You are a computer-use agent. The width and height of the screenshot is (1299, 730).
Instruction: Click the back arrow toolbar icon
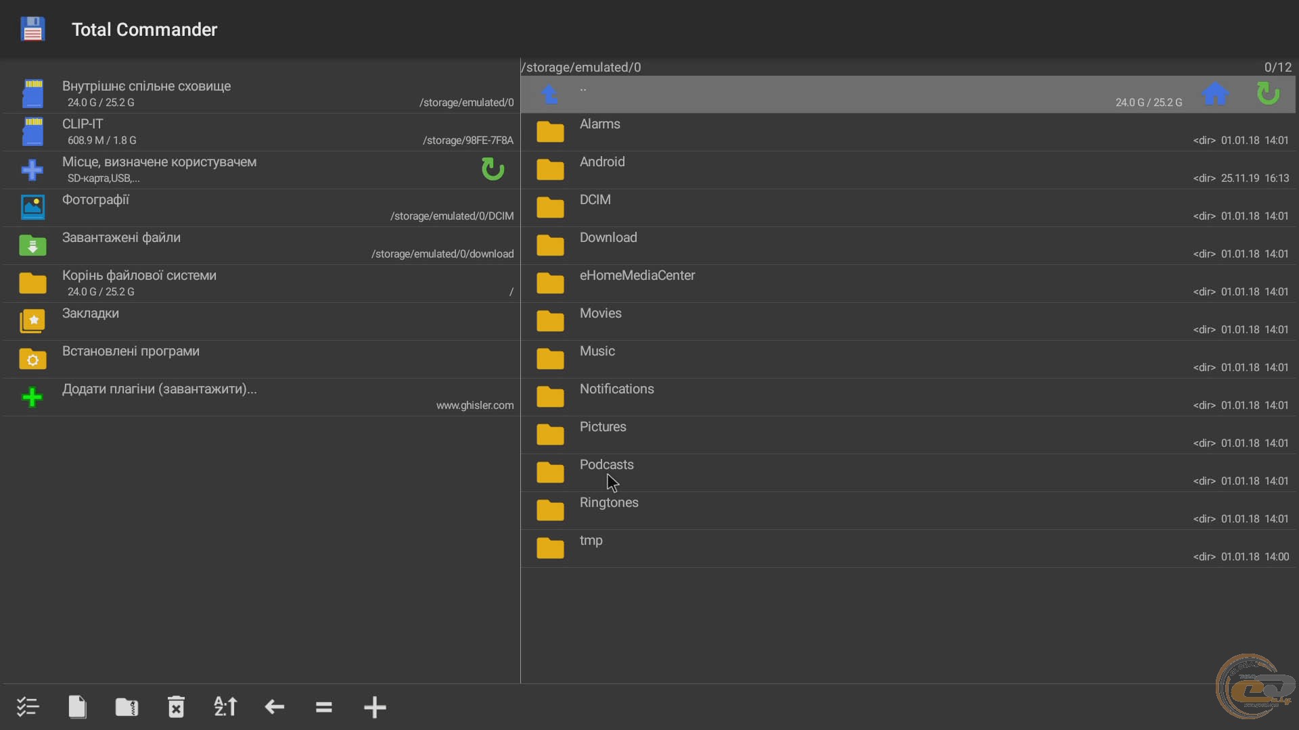coord(275,707)
